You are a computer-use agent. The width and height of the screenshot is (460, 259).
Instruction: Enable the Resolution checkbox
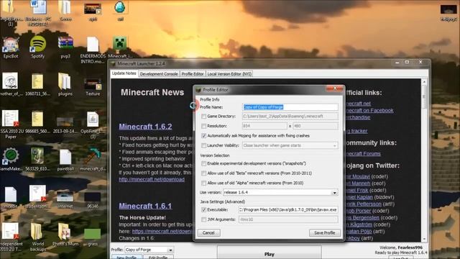pos(203,127)
